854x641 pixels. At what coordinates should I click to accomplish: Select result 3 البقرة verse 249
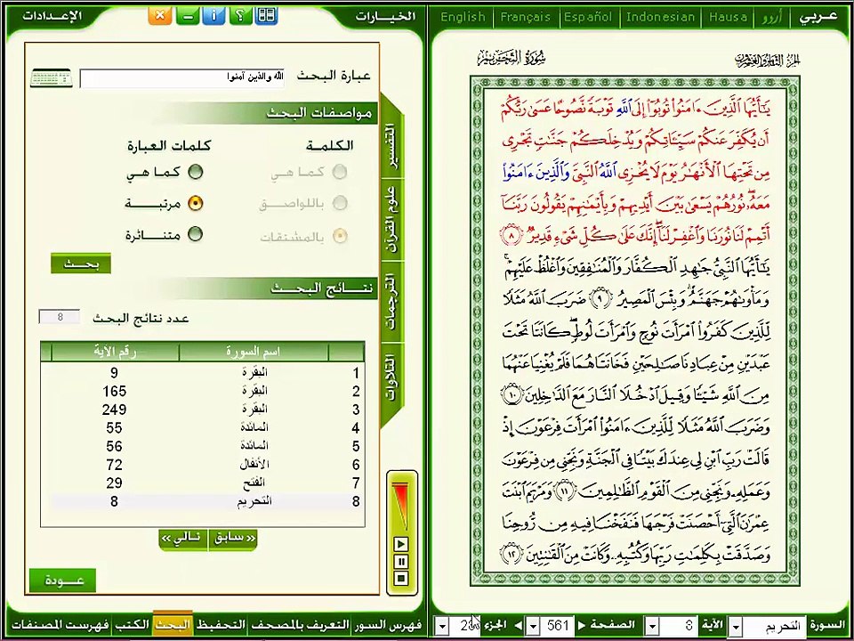click(203, 410)
